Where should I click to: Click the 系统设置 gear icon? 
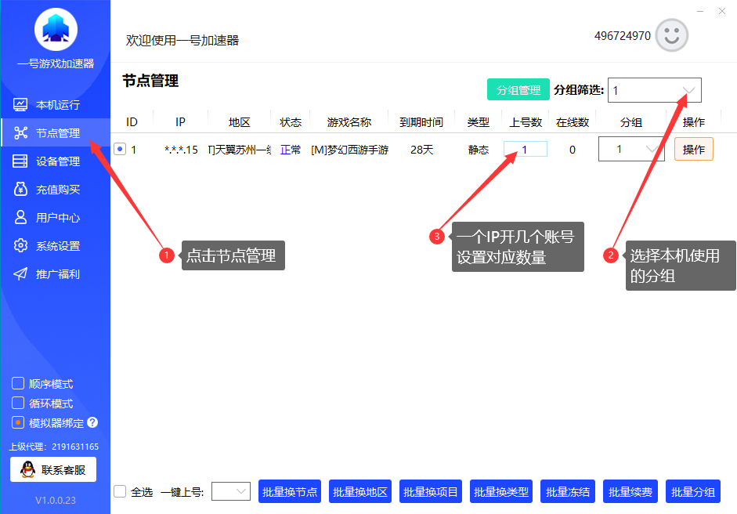20,245
